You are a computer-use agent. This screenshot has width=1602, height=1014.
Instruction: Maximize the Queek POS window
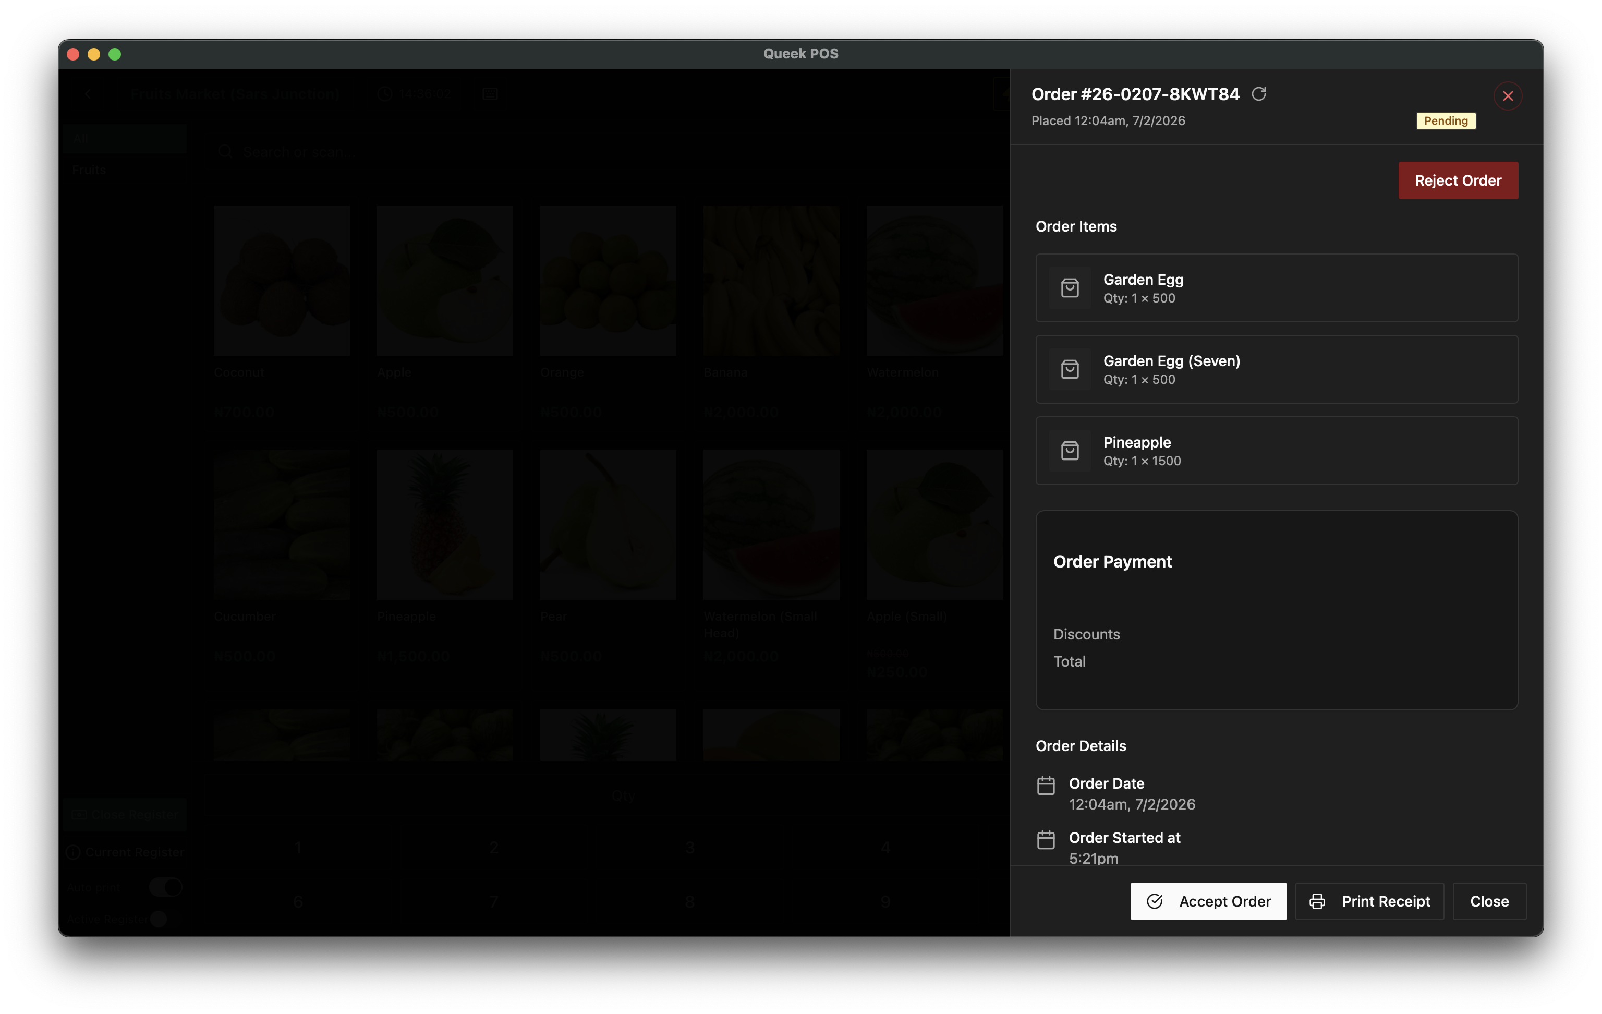point(114,54)
